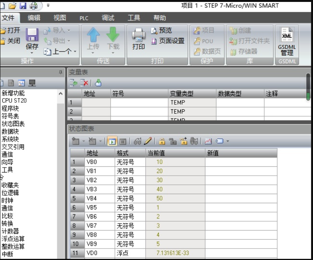The image size is (313, 260).
Task: Open the tag icon dropdown in status chart toolbar
Action: pyautogui.click(x=228, y=141)
